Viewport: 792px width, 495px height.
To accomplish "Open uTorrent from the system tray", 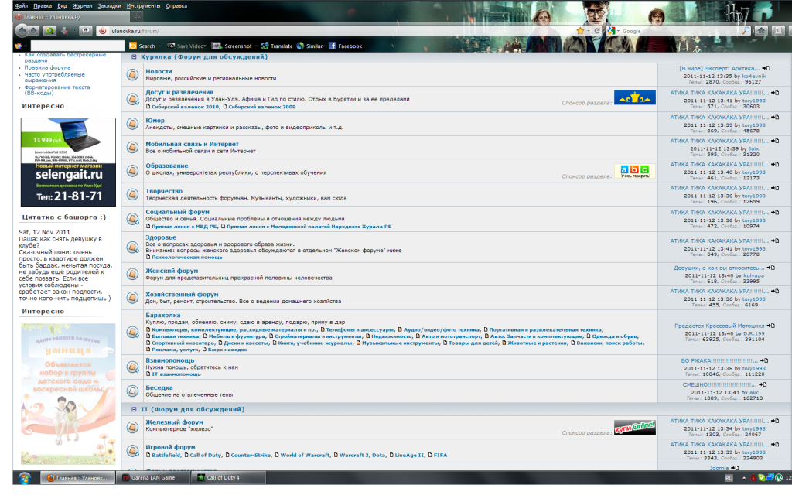I will point(779,478).
